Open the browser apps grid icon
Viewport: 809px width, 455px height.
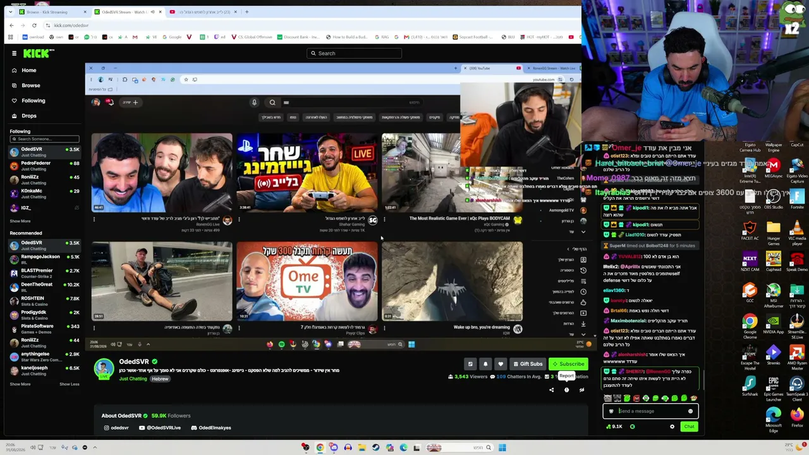[x=10, y=37]
